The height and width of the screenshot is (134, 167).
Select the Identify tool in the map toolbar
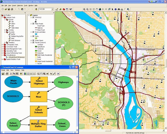(x=116, y=9)
